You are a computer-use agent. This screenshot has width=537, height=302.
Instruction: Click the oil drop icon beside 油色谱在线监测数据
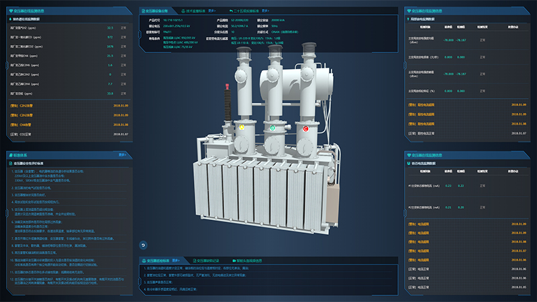pos(10,19)
